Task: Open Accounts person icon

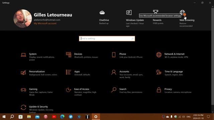Action: (114, 72)
